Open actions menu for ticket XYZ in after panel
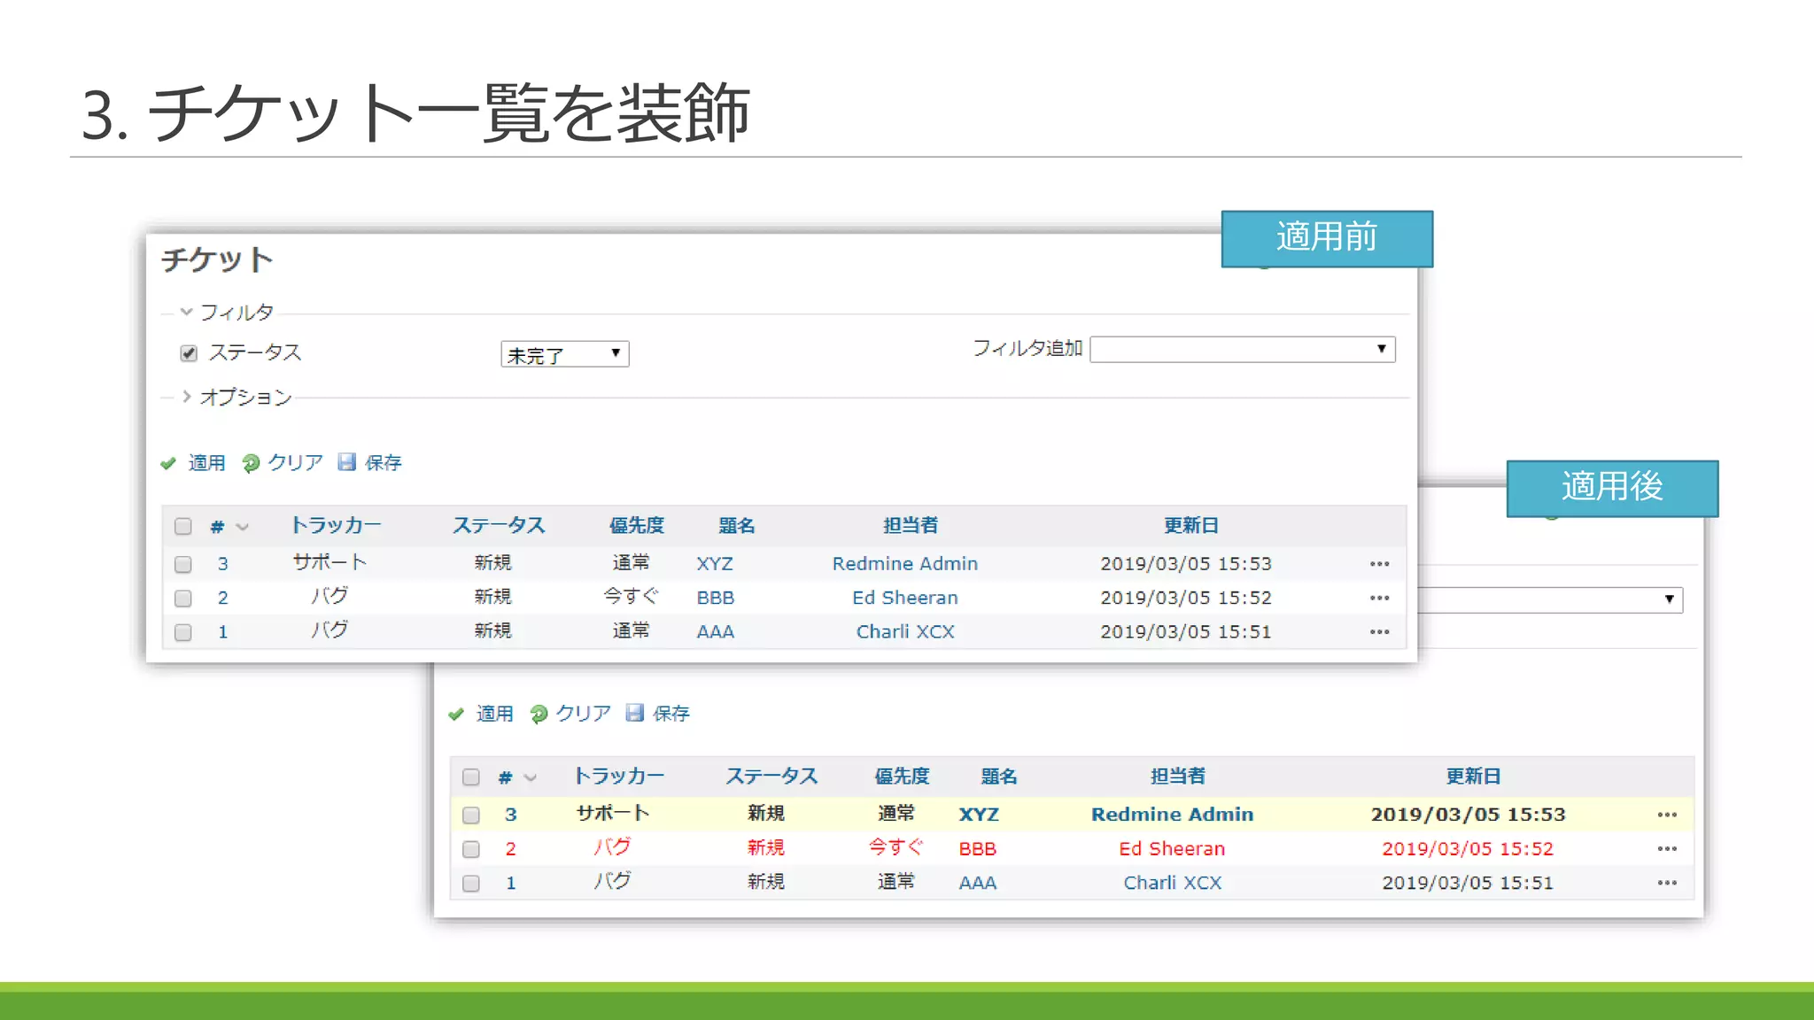 click(x=1667, y=815)
